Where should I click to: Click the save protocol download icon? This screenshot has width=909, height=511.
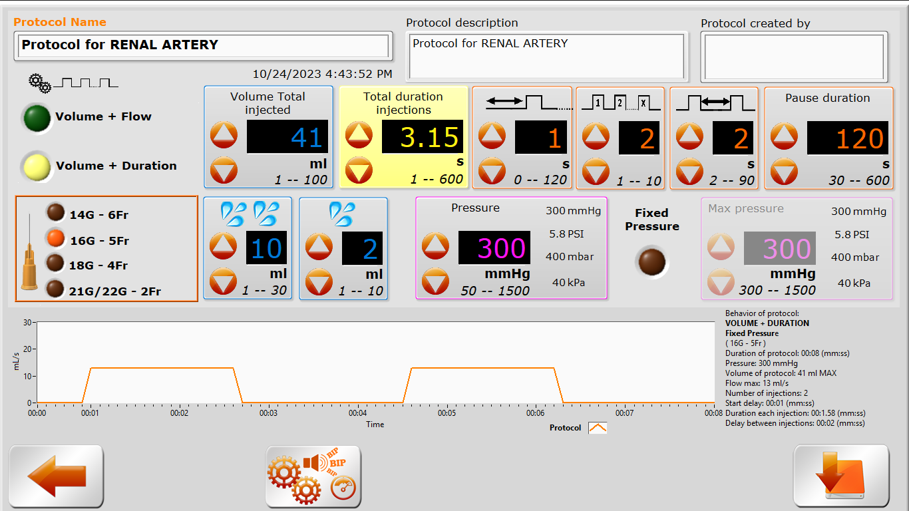point(841,476)
